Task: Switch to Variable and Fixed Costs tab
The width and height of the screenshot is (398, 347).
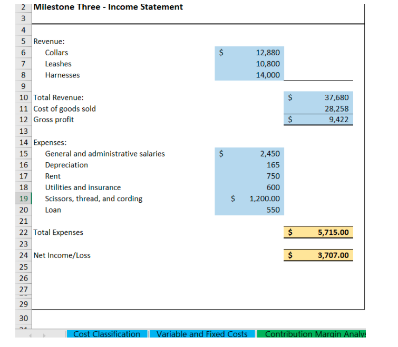Action: coord(202,334)
